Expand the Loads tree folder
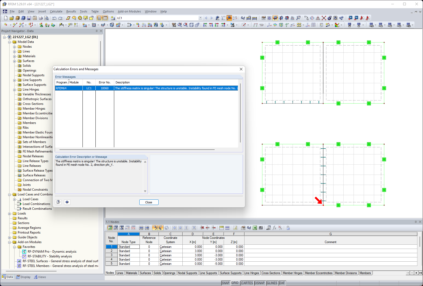This screenshot has width=423, height=286. (10, 214)
